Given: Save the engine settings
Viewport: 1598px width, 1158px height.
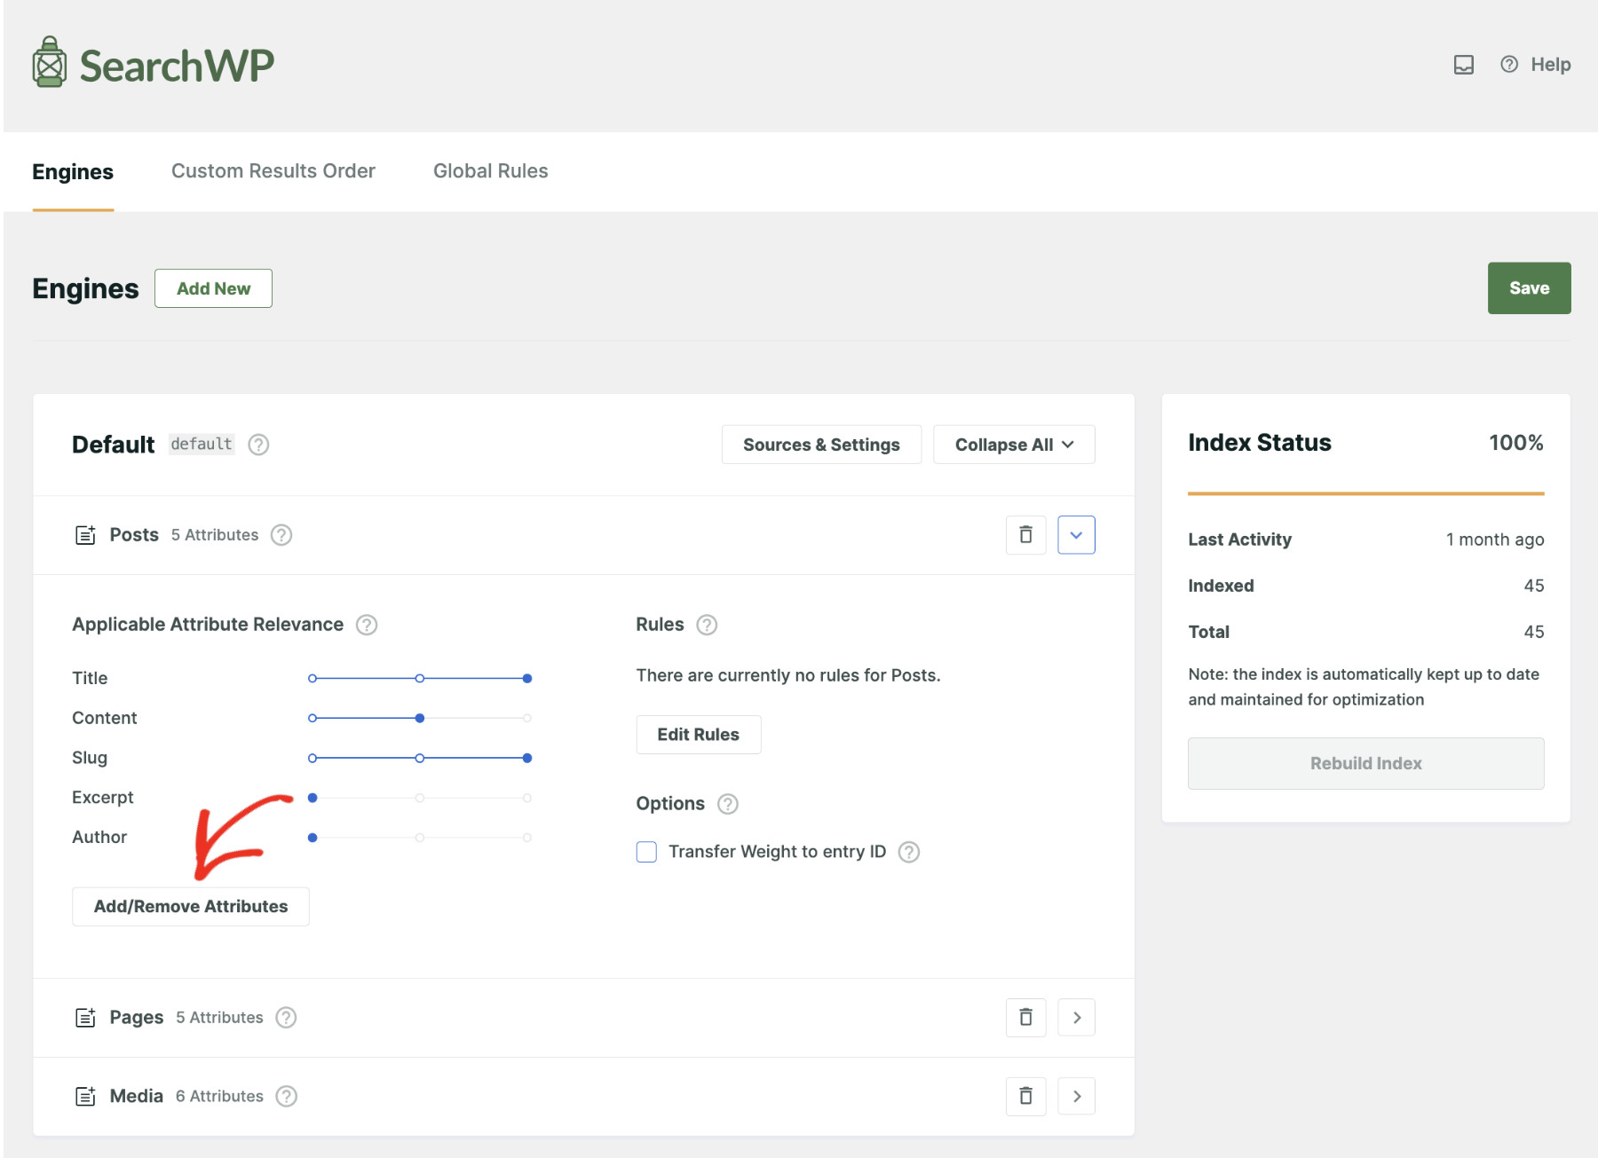Looking at the screenshot, I should coord(1529,288).
